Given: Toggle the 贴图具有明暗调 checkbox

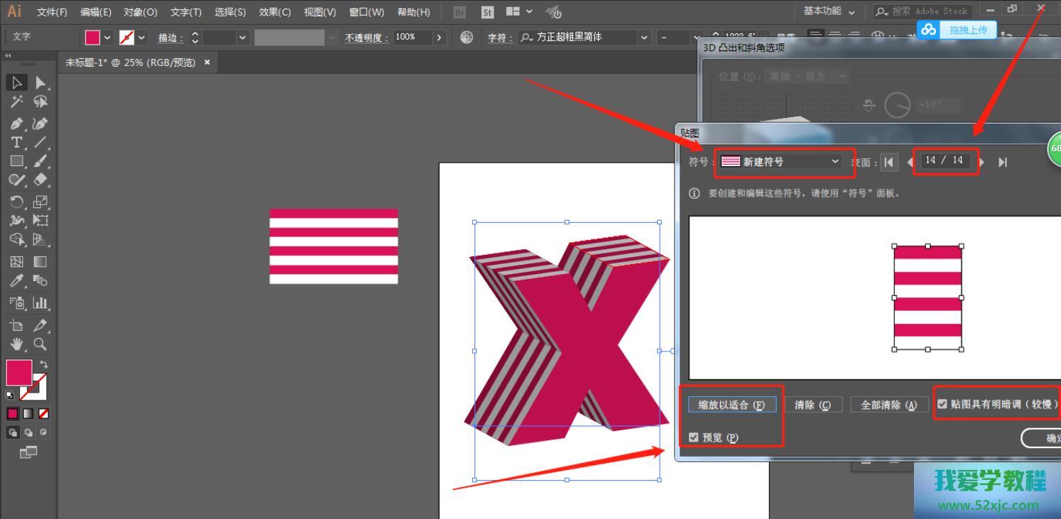Looking at the screenshot, I should coord(942,404).
